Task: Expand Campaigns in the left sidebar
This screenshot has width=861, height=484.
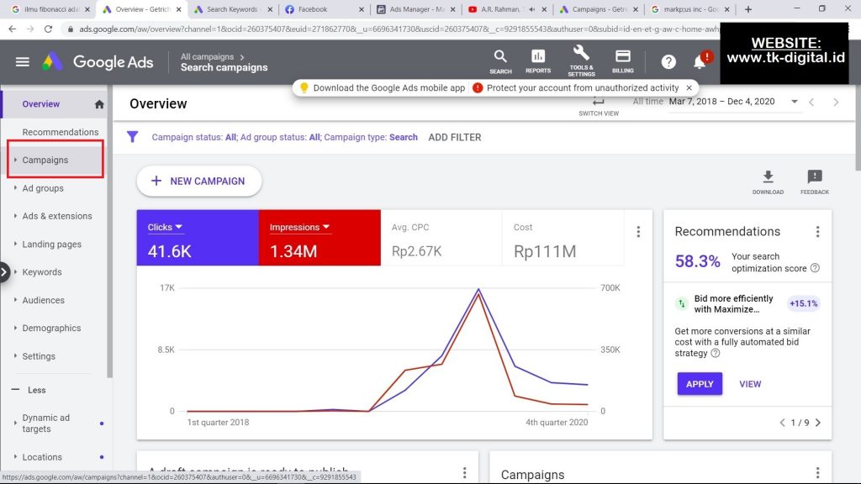Action: pyautogui.click(x=45, y=160)
